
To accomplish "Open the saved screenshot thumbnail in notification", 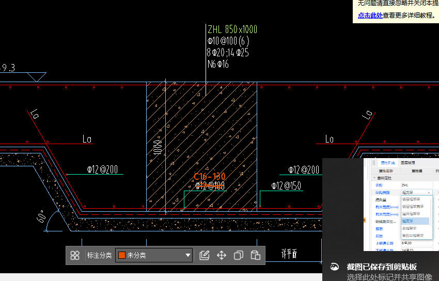I will point(401,205).
